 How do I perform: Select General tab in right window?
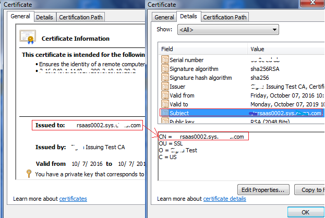pyautogui.click(x=163, y=17)
